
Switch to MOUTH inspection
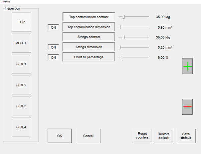point(21,43)
